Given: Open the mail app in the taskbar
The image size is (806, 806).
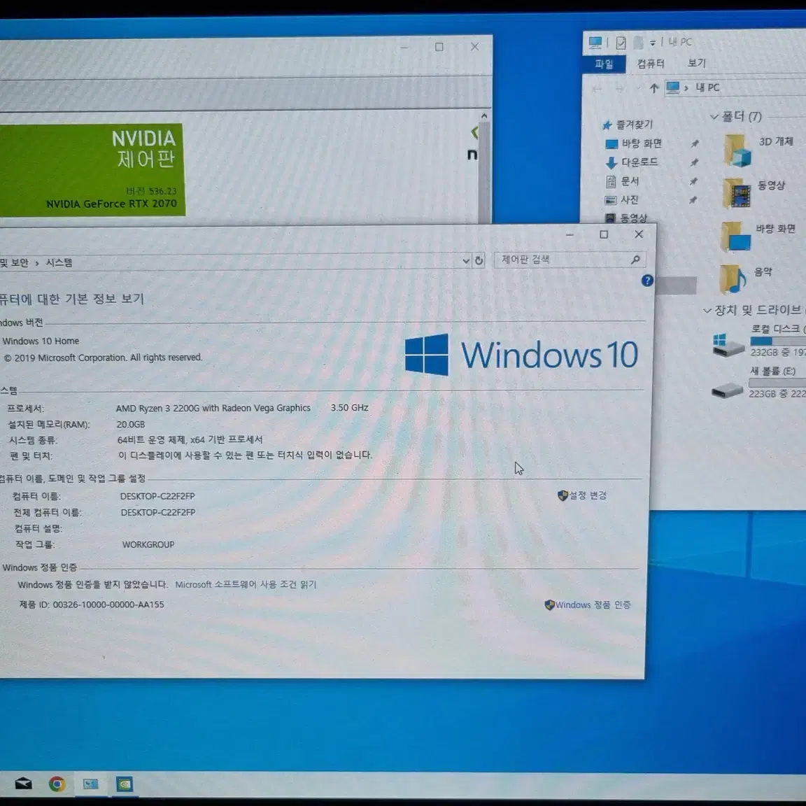Looking at the screenshot, I should 24,783.
